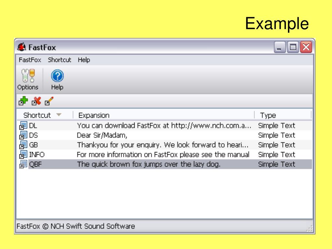
Task: Click Simple Text type in GB row
Action: pos(277,145)
